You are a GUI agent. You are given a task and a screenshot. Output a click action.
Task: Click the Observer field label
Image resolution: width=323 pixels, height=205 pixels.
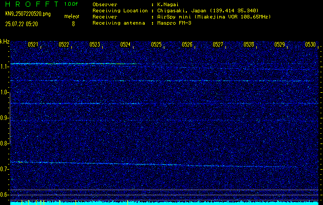pos(105,5)
